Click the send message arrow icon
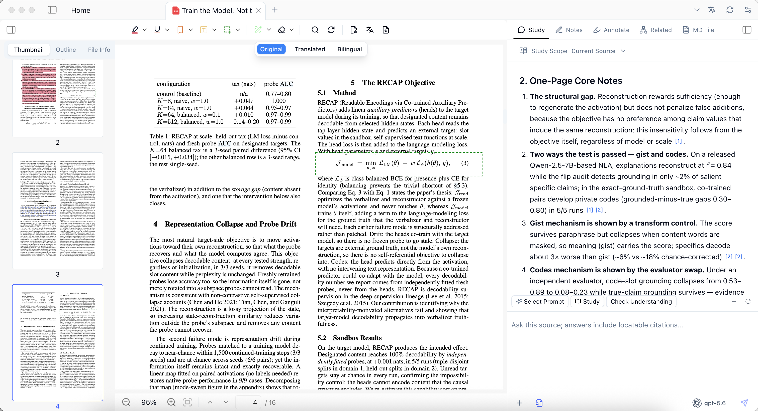This screenshot has height=411, width=758. [x=744, y=403]
